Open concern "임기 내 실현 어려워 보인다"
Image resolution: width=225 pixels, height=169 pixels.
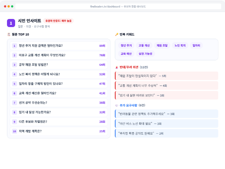pyautogui.click(x=166, y=95)
